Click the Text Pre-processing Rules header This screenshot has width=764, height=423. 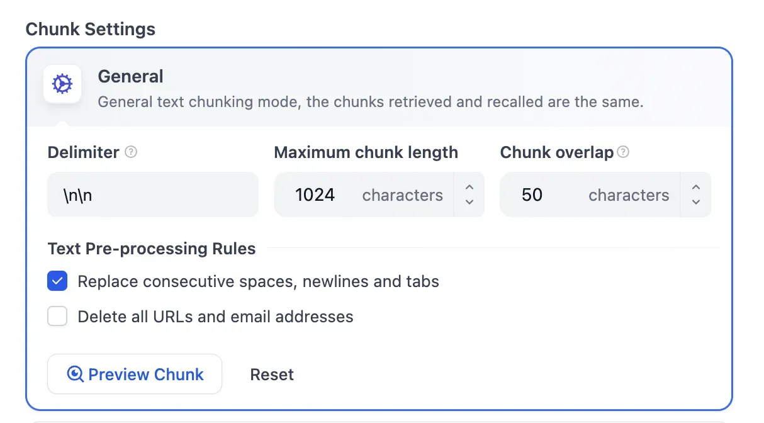151,249
